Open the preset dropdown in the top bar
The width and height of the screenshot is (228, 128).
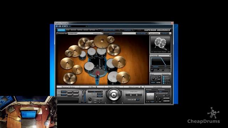click(x=110, y=30)
